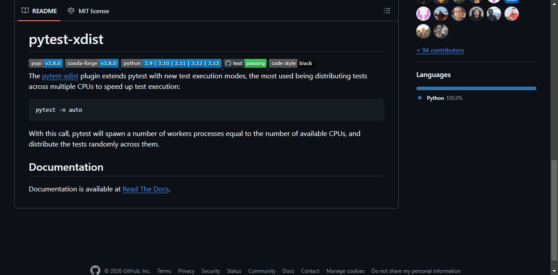This screenshot has height=275, width=558.
Task: Click the '© 2026 GitHub, Inc.' text
Action: click(127, 271)
